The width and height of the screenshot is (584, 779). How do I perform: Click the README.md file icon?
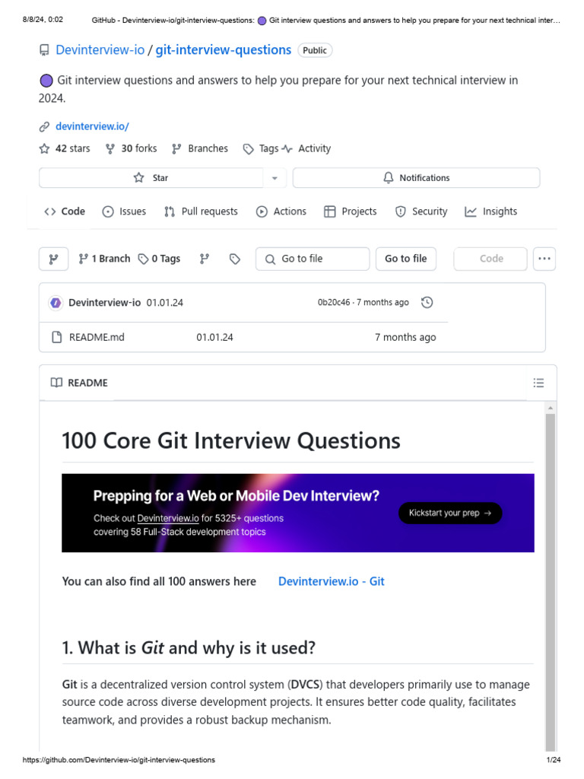56,337
